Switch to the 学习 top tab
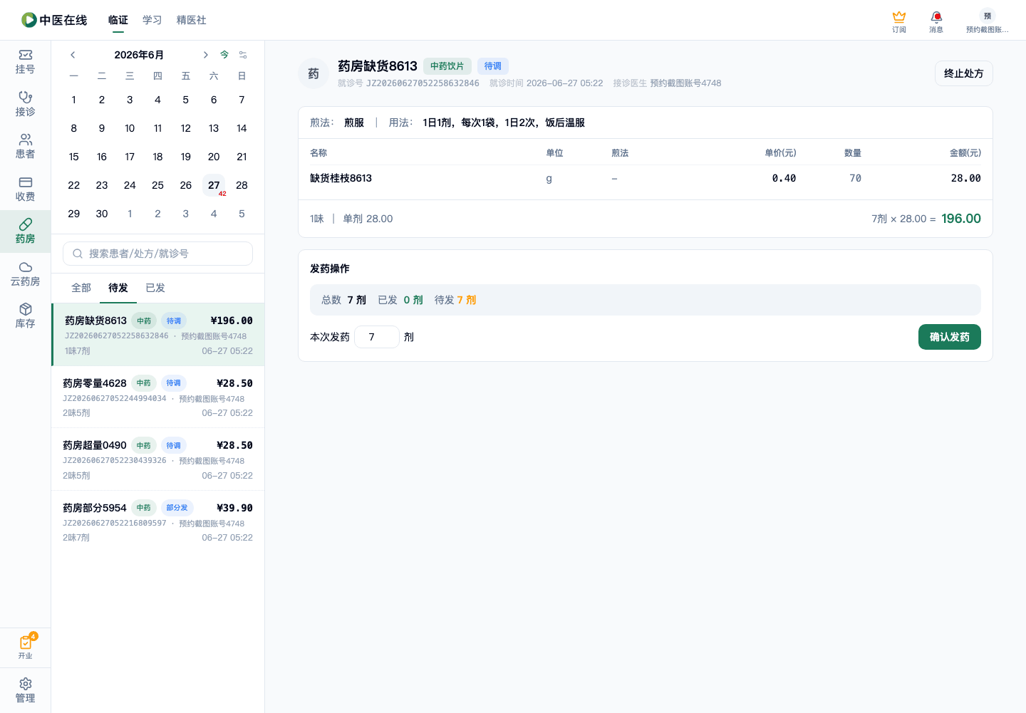The height and width of the screenshot is (713, 1026). (152, 20)
